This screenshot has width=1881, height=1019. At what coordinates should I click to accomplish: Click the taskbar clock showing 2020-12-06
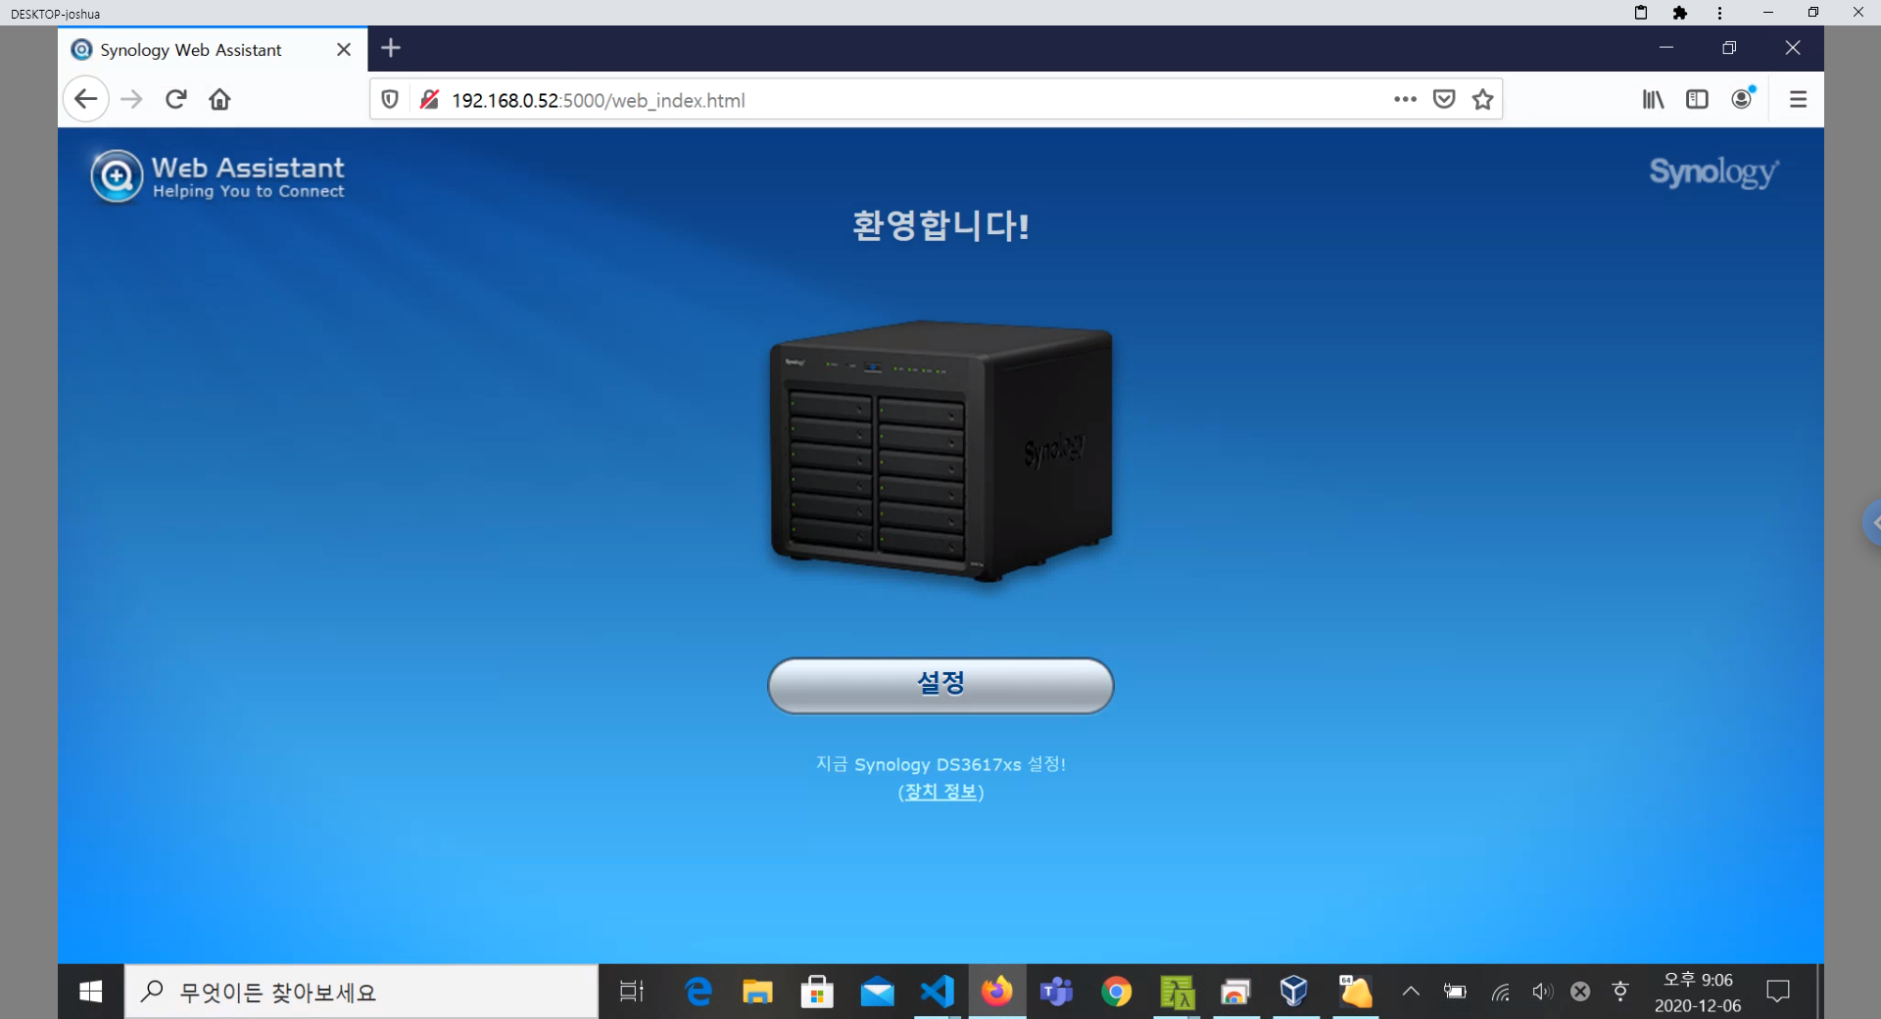[1698, 993]
